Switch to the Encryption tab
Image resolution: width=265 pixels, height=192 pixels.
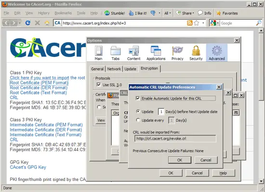click(149, 68)
